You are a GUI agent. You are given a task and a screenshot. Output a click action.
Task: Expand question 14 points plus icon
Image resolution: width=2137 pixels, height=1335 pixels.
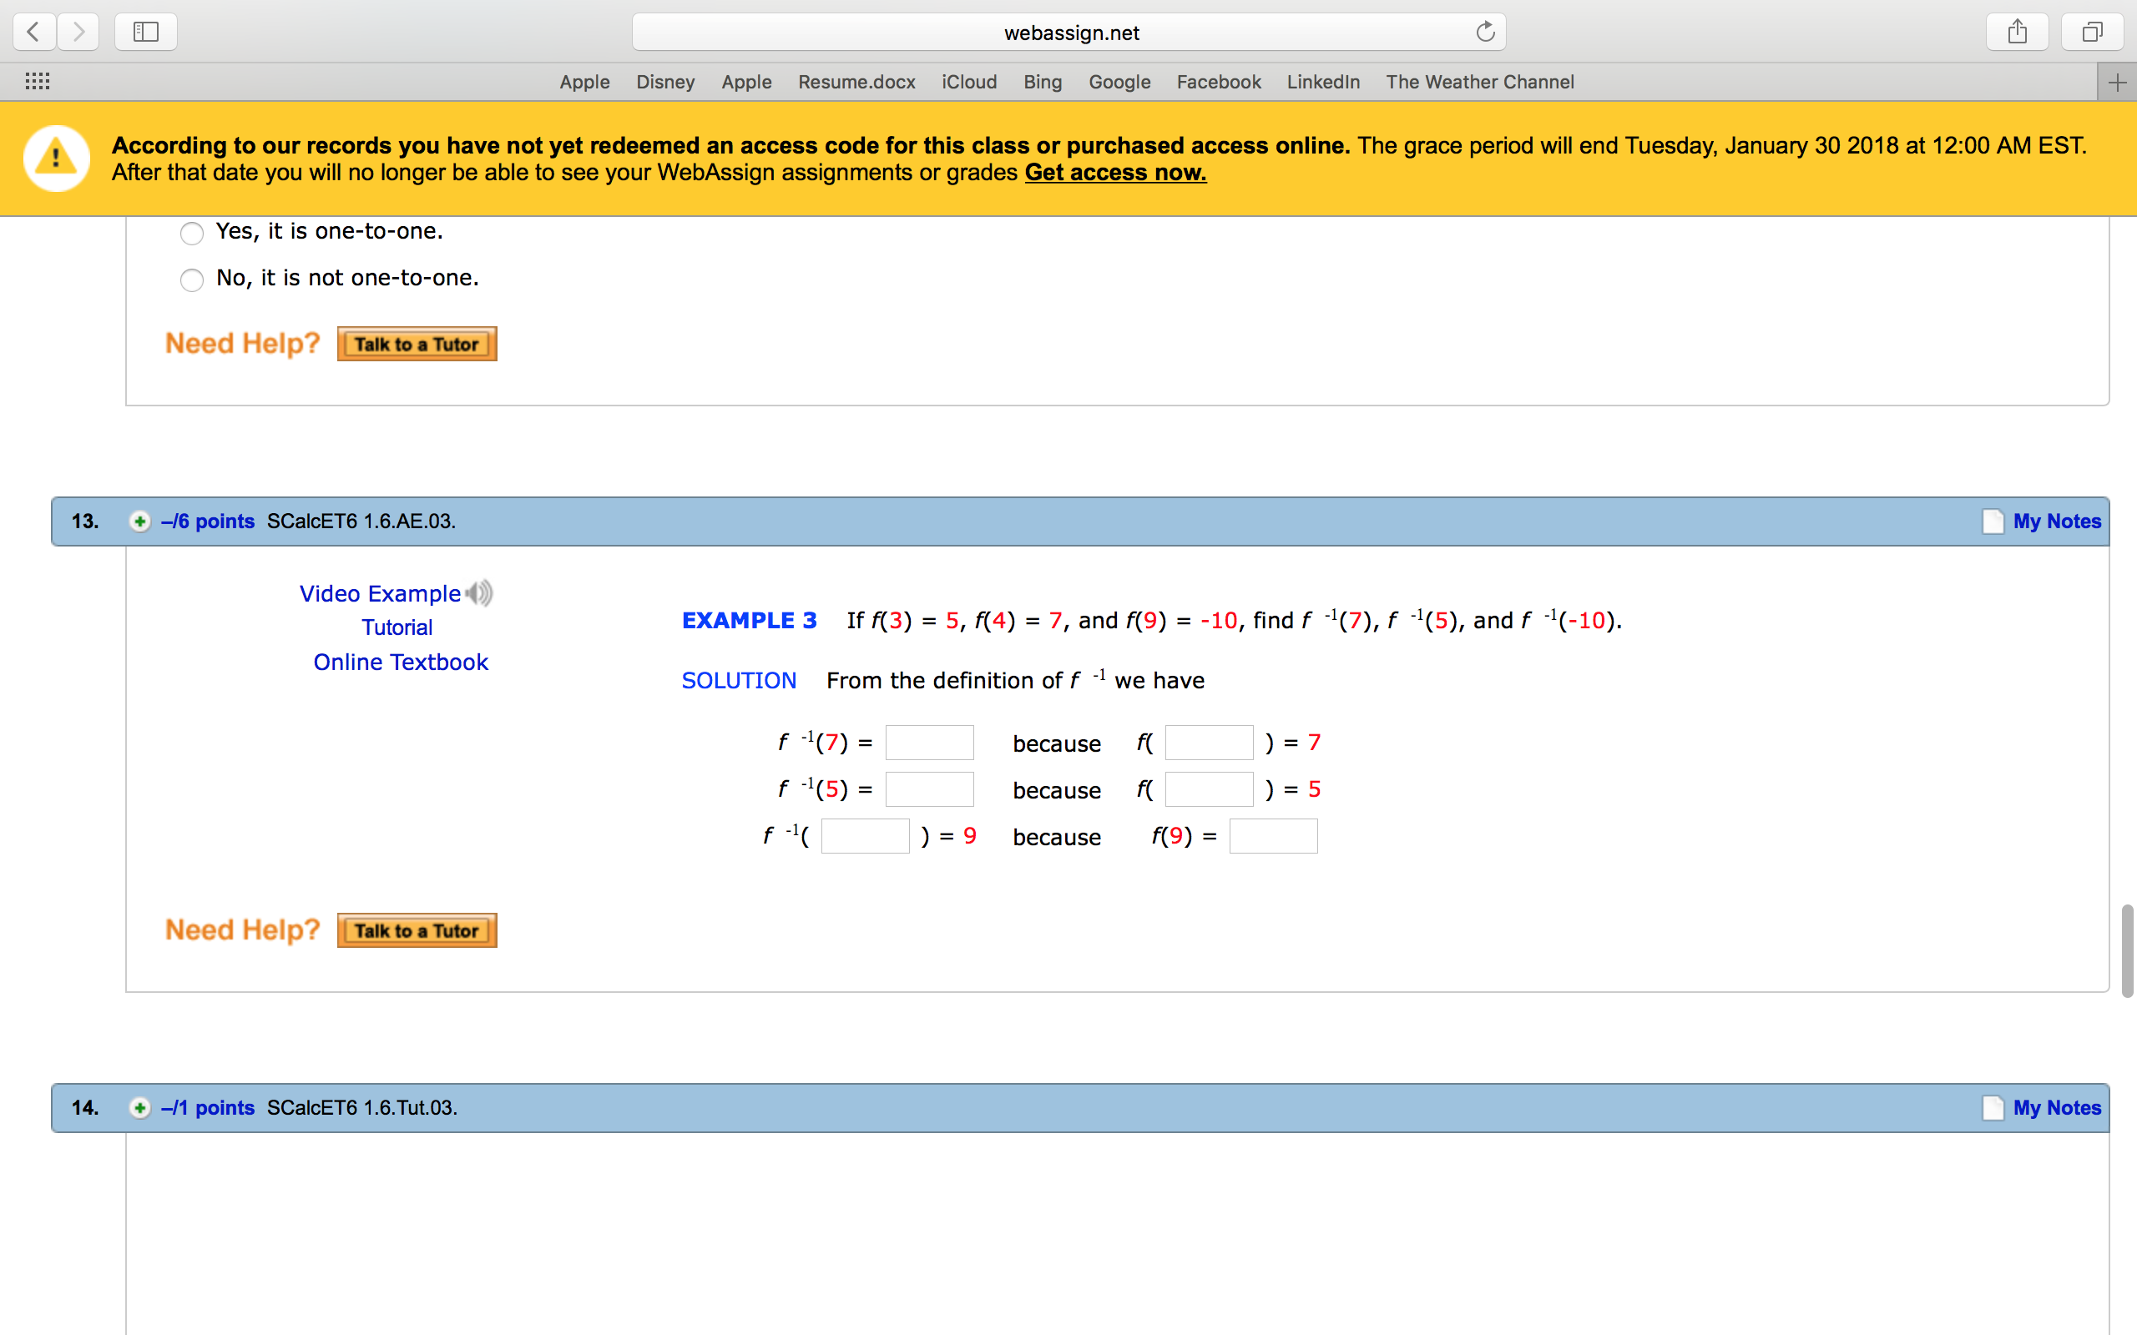[x=139, y=1108]
